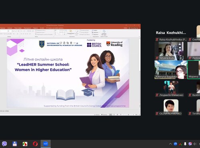
Task: Click the Zoom taskbar icon
Action: pyautogui.click(x=46, y=144)
